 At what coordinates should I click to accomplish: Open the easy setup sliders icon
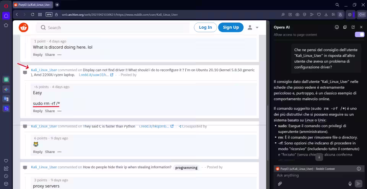click(333, 15)
